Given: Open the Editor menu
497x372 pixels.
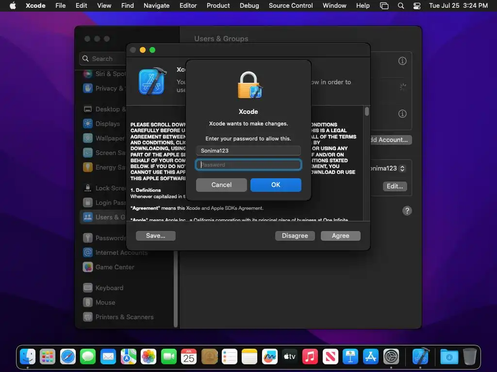Looking at the screenshot, I should 188,6.
